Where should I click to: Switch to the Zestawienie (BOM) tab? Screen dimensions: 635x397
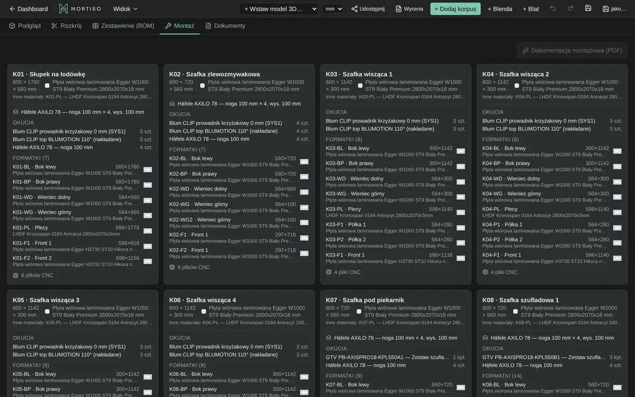[123, 25]
